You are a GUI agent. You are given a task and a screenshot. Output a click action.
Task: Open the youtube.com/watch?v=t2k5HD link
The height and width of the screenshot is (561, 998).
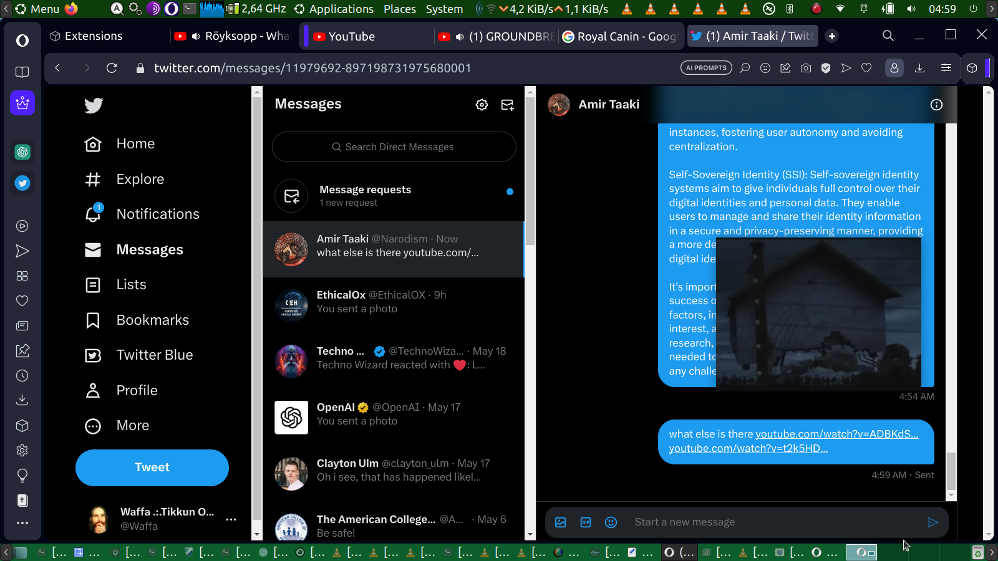click(x=748, y=448)
